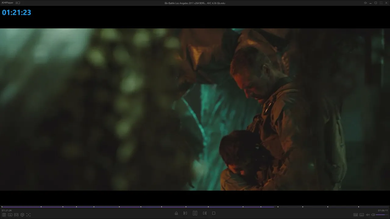Toggle 3D cube display mode

point(22,215)
